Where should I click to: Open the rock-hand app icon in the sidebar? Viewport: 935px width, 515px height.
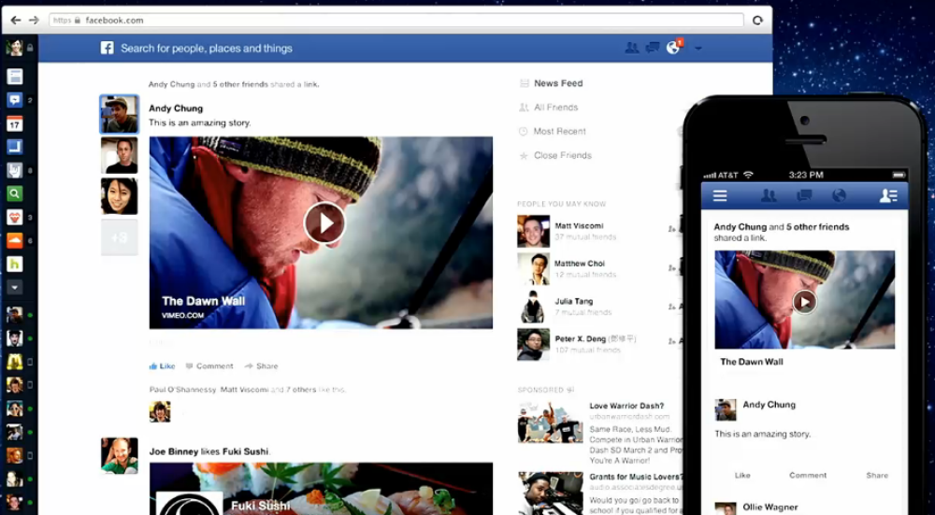(x=15, y=170)
